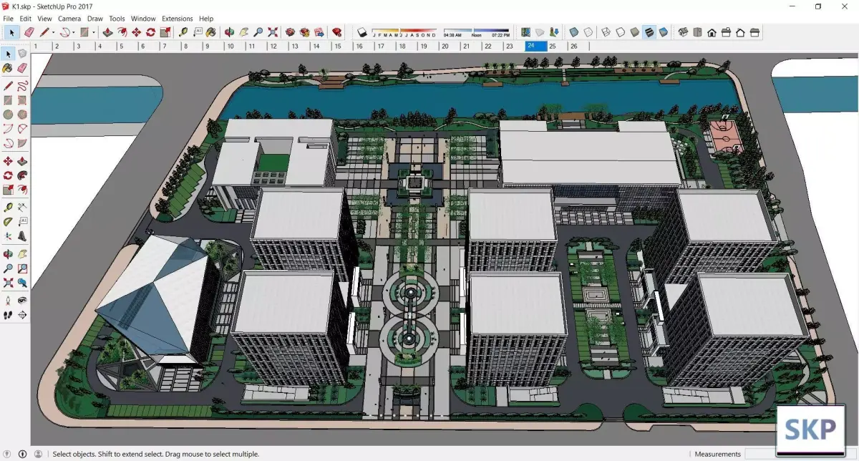Click the Measurements label
The image size is (859, 461).
717,454
